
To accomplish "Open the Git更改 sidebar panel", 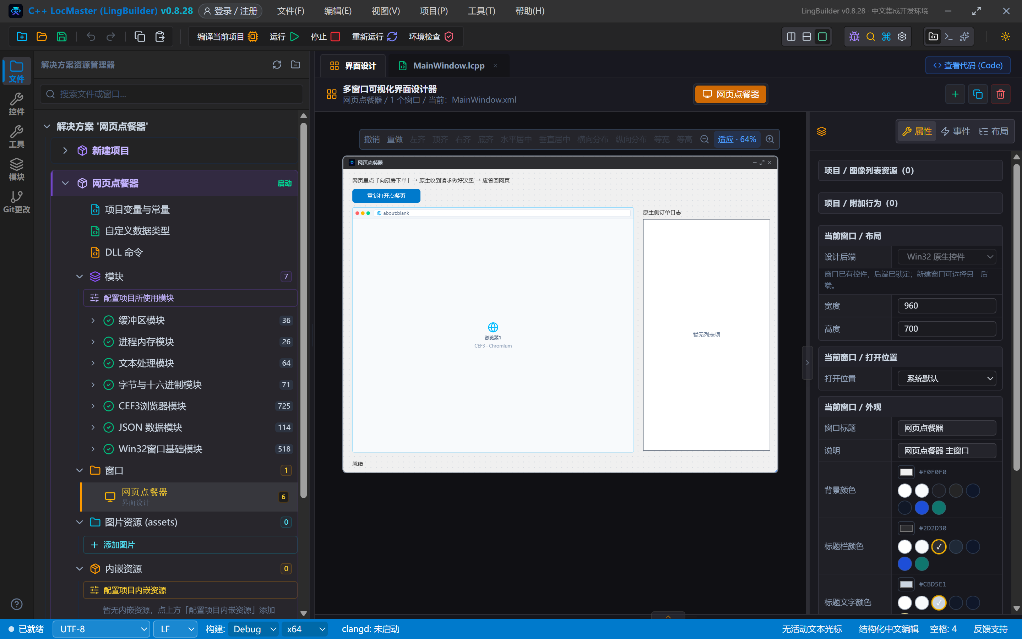I will tap(16, 202).
